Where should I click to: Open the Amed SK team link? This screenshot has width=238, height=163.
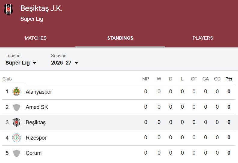37,107
